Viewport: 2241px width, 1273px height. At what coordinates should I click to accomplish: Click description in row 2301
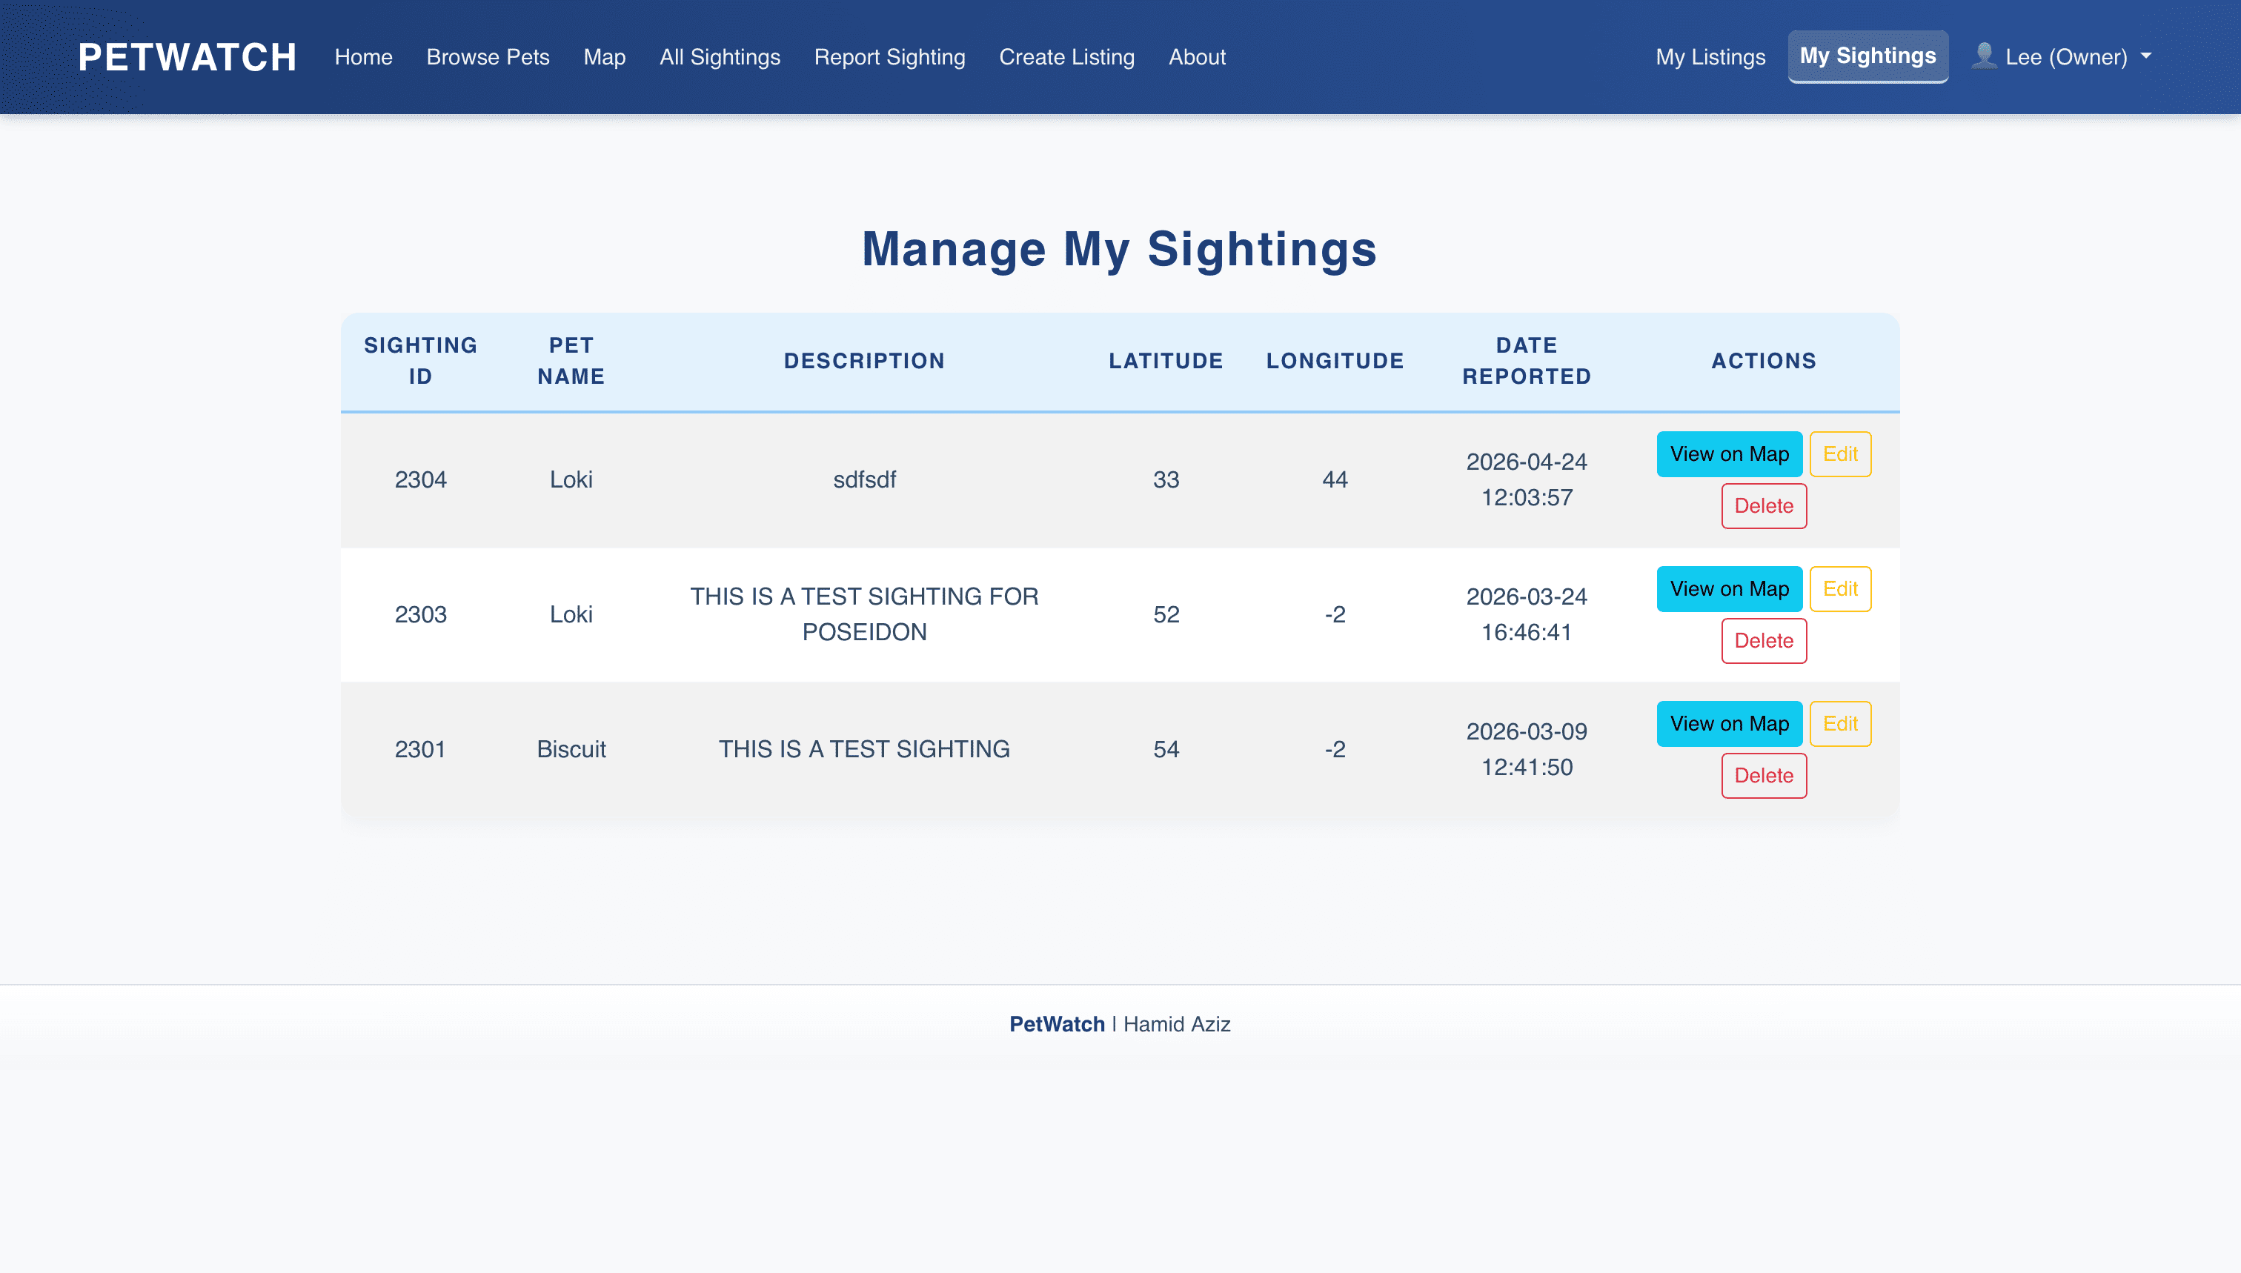(864, 748)
